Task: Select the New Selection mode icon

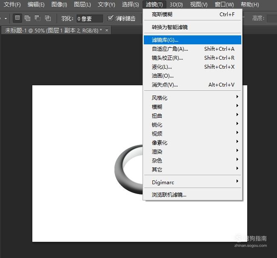Action: (17, 18)
